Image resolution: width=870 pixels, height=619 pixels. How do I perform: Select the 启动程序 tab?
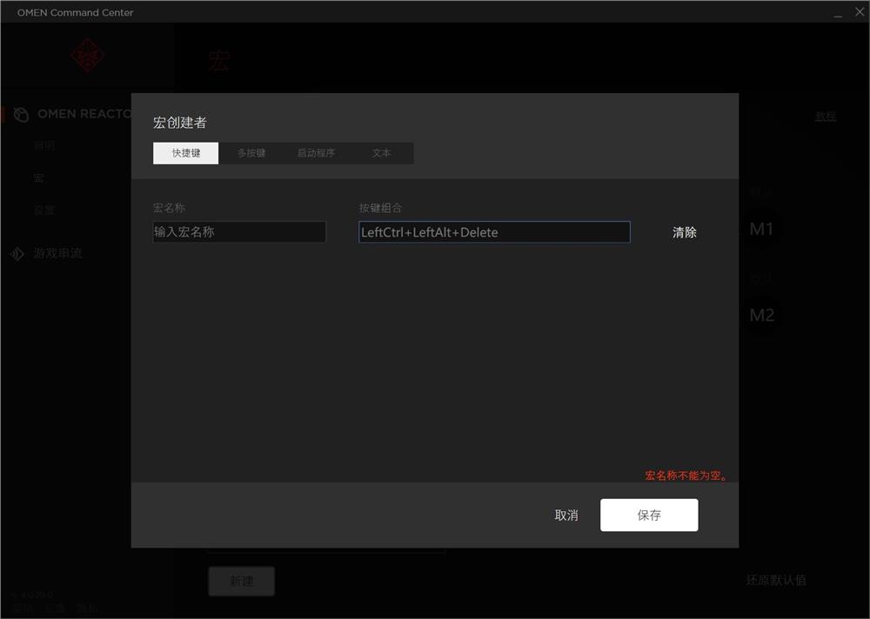tap(316, 152)
